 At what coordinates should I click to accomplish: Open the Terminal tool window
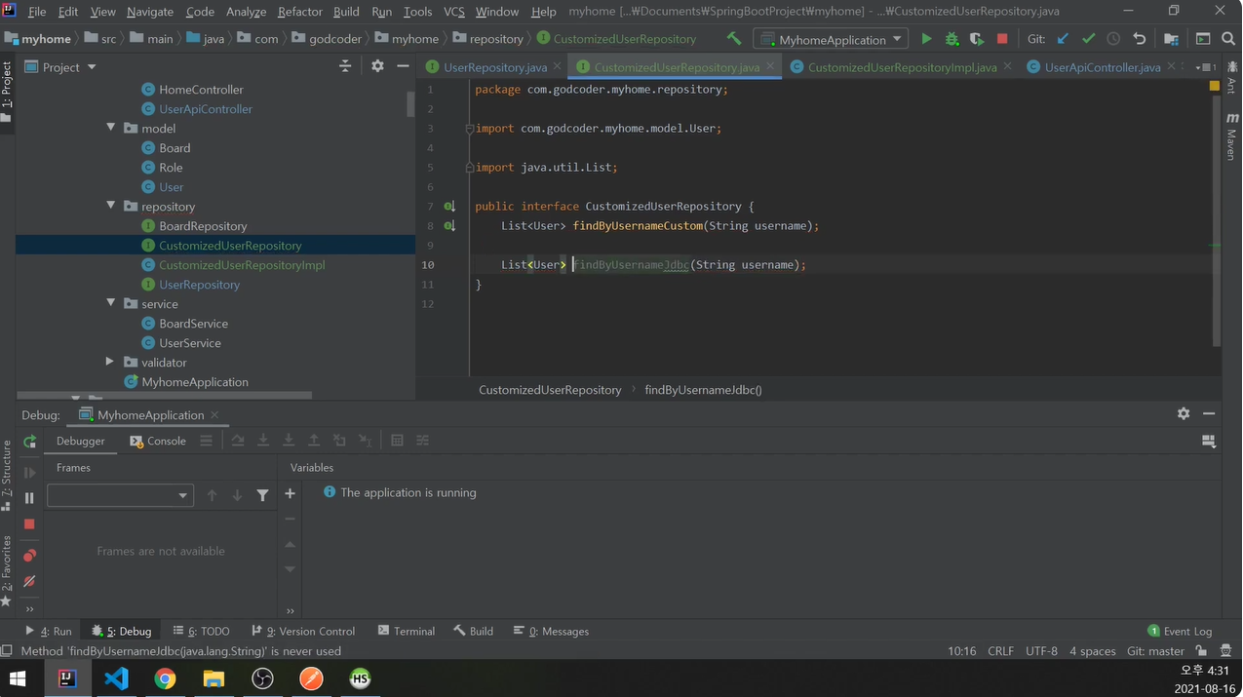click(x=407, y=631)
